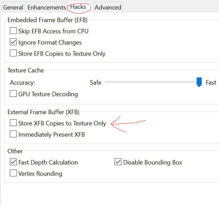Uncheck Ignore Format Changes
The height and width of the screenshot is (208, 219).
click(x=13, y=42)
